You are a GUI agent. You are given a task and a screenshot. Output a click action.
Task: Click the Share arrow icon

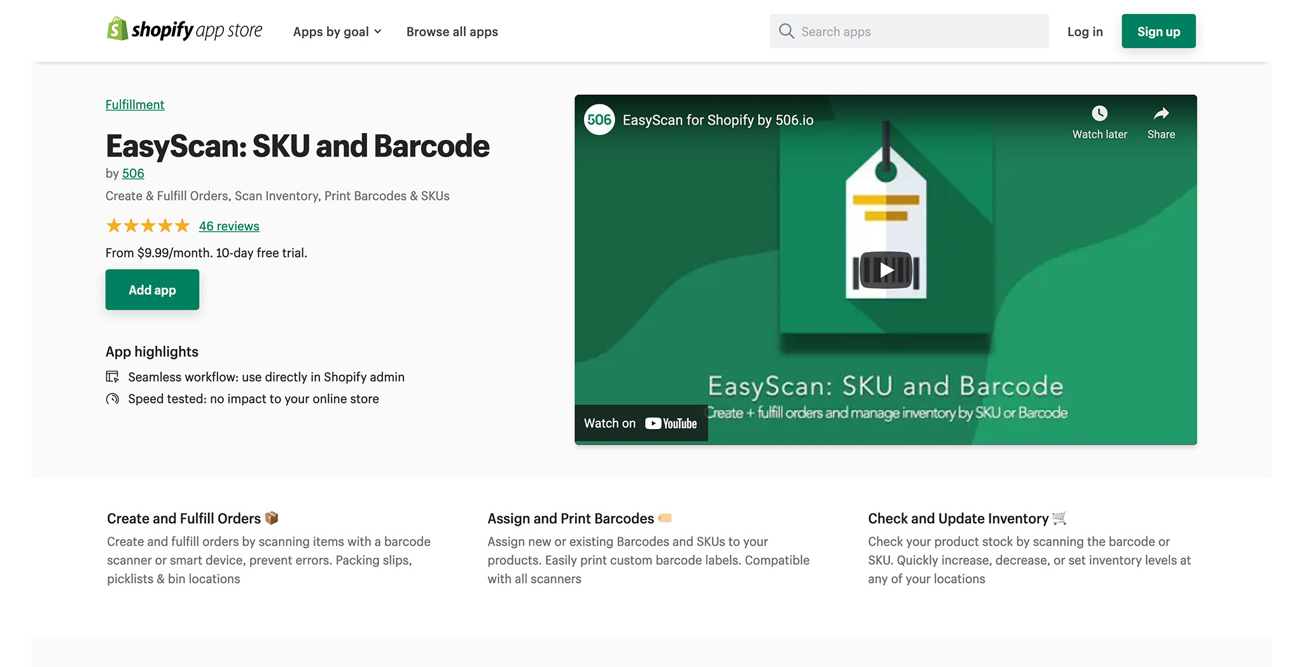coord(1161,114)
